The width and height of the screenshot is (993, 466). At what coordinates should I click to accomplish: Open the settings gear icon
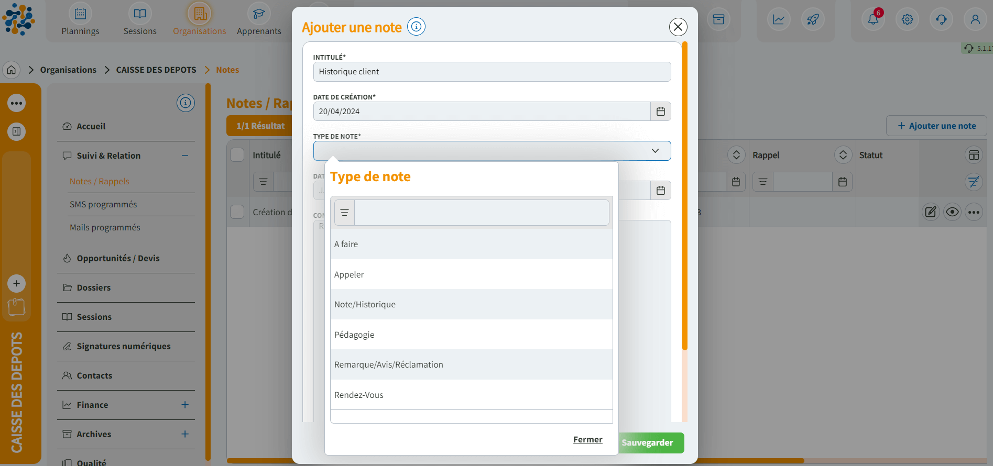tap(907, 20)
